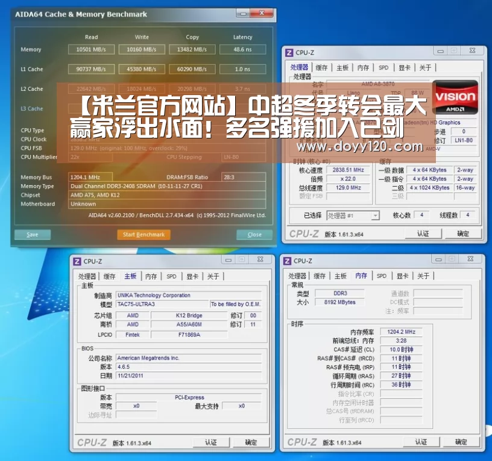Open 主板 tab in memory CPU-Z window

click(341, 276)
